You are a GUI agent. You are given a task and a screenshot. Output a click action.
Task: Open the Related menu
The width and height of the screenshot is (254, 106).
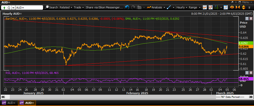click(66, 7)
